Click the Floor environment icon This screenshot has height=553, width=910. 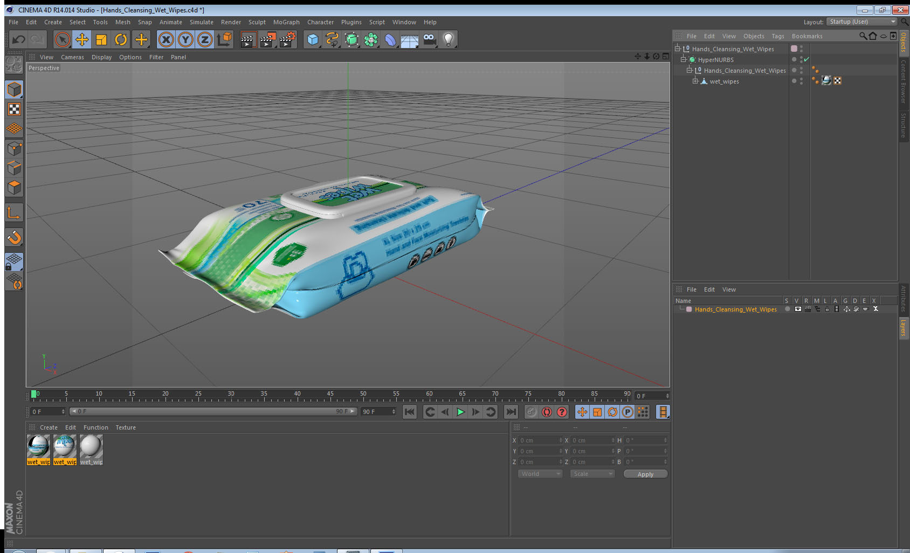coord(410,39)
